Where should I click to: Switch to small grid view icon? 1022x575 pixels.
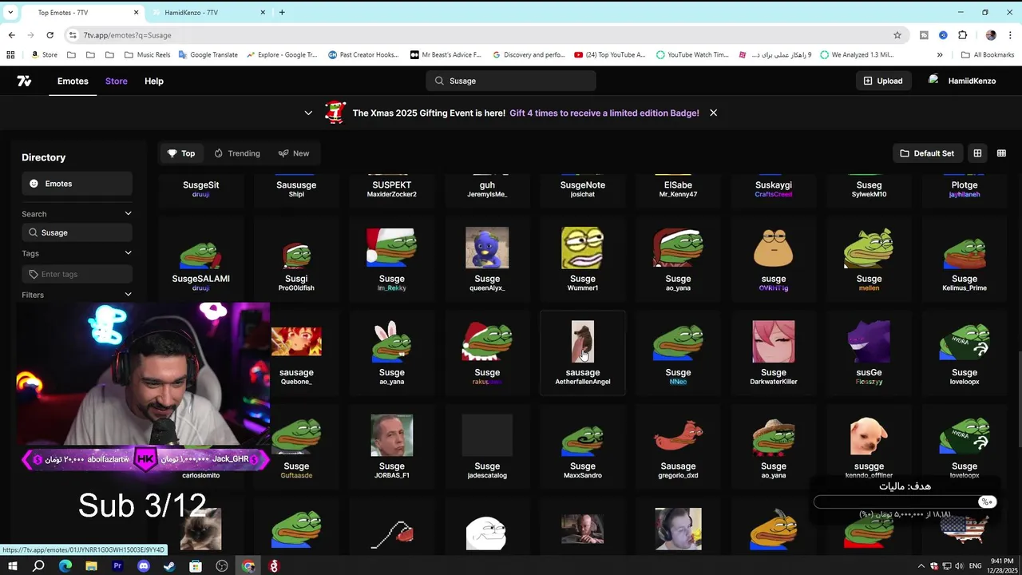(1001, 153)
